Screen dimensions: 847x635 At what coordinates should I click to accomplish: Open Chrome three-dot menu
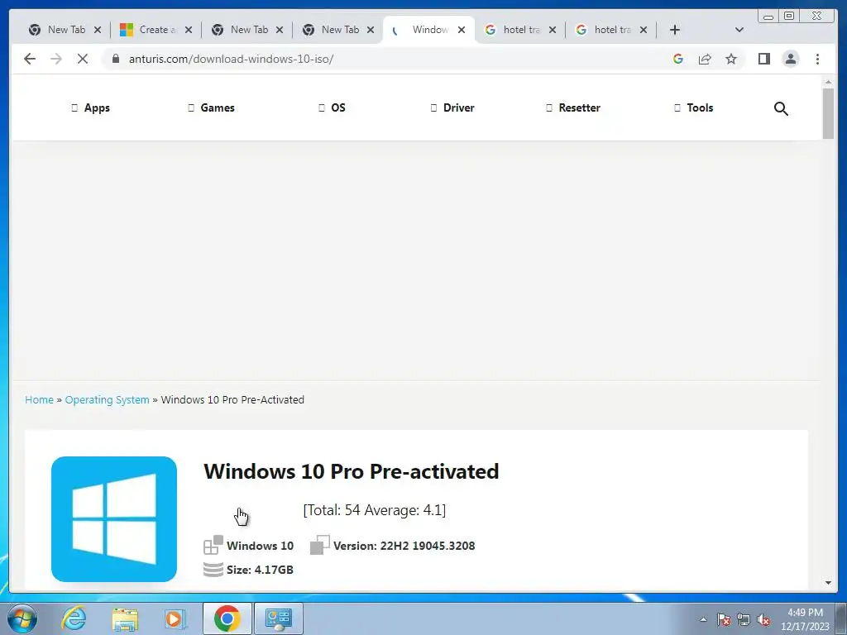(x=817, y=59)
